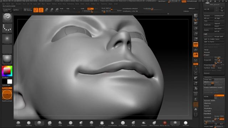Open the stroke type selector with dots
The image size is (228, 128).
tap(7, 28)
